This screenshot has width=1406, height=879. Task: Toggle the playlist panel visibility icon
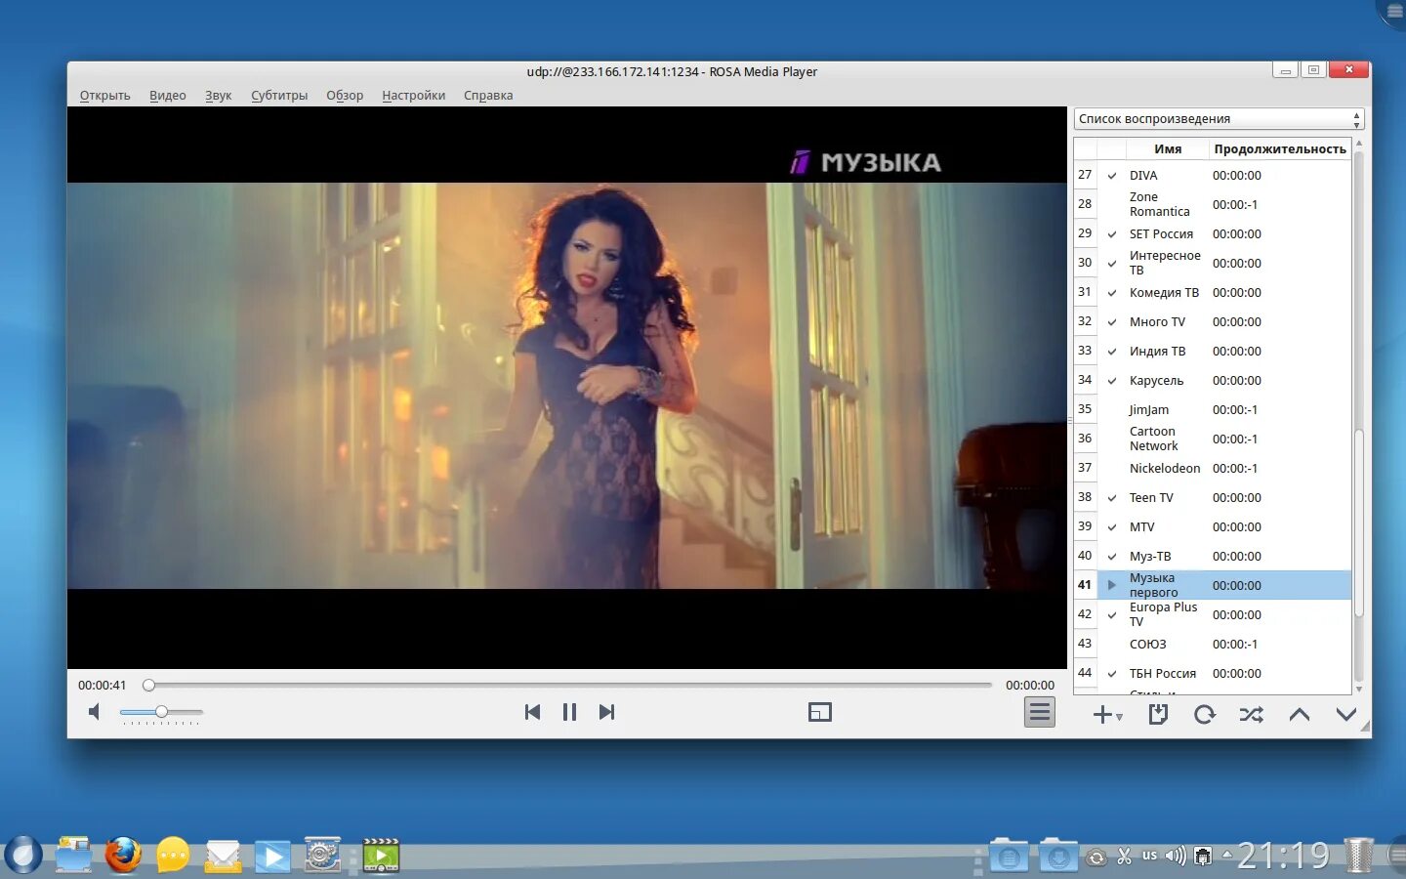(1039, 712)
